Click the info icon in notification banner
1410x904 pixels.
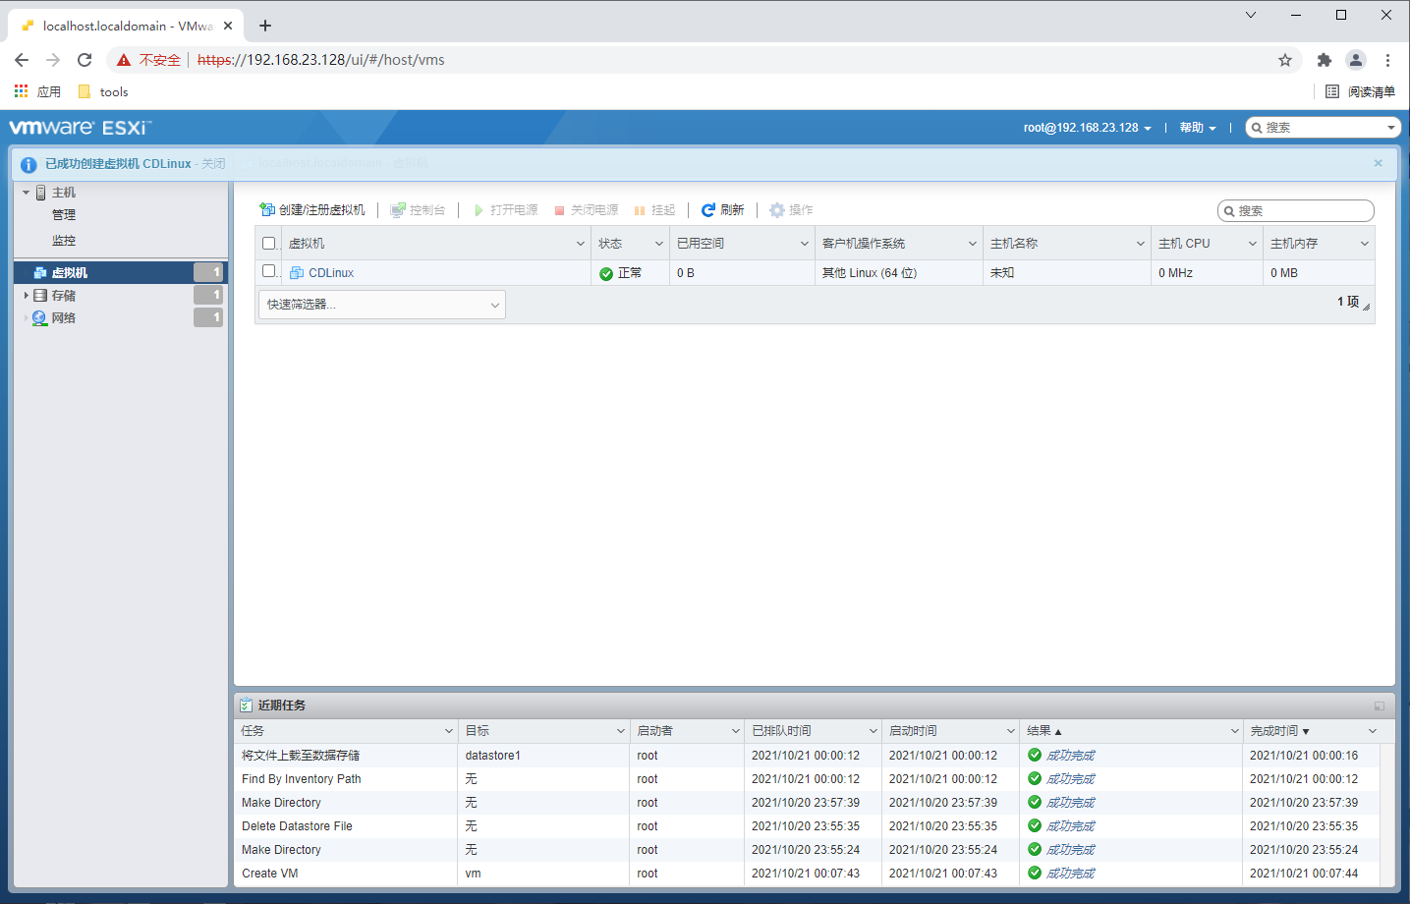[28, 165]
